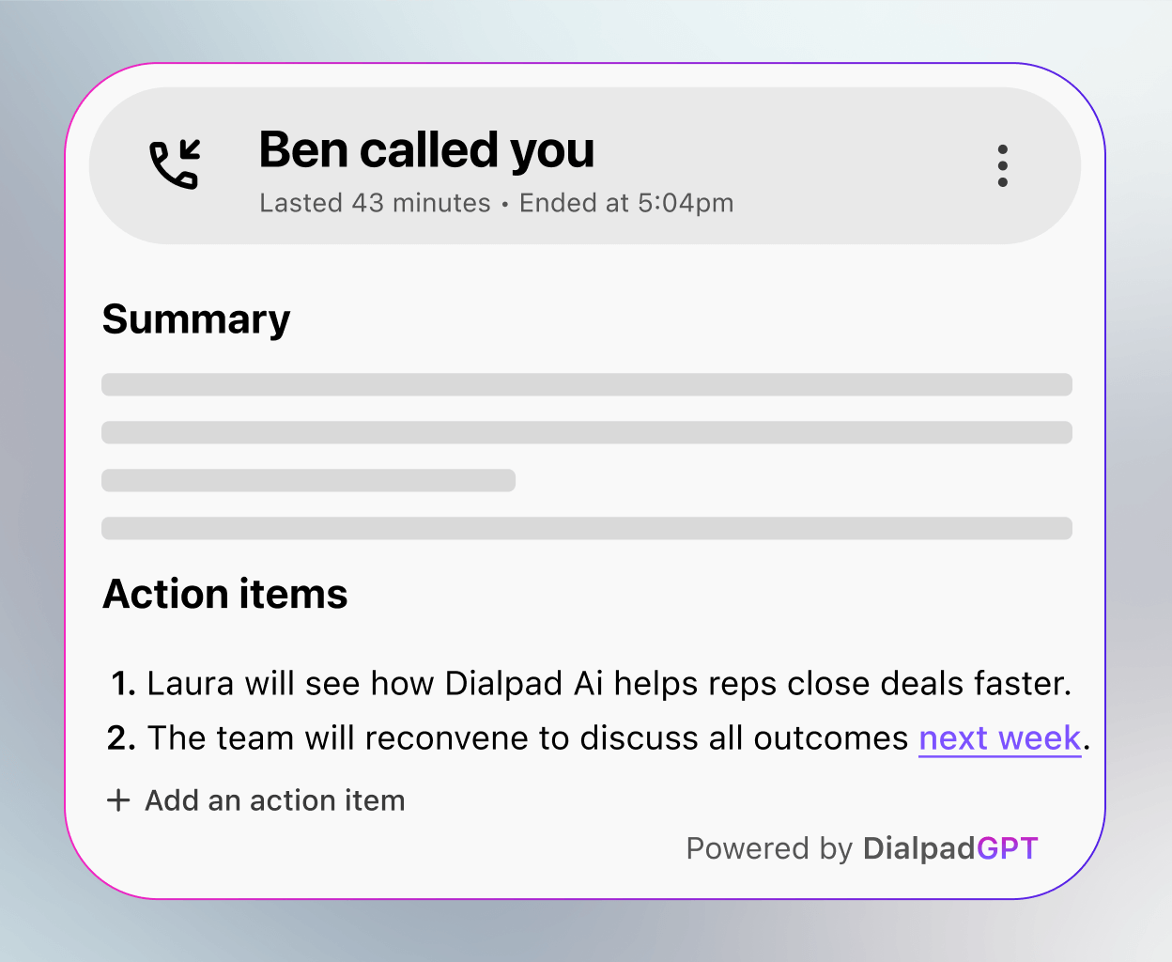The width and height of the screenshot is (1172, 962).
Task: Select the first summary placeholder bar
Action: [x=586, y=384]
